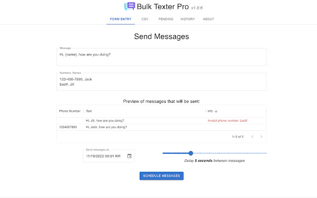
Task: Focus the Numbers, Names input box
Action: (161, 82)
